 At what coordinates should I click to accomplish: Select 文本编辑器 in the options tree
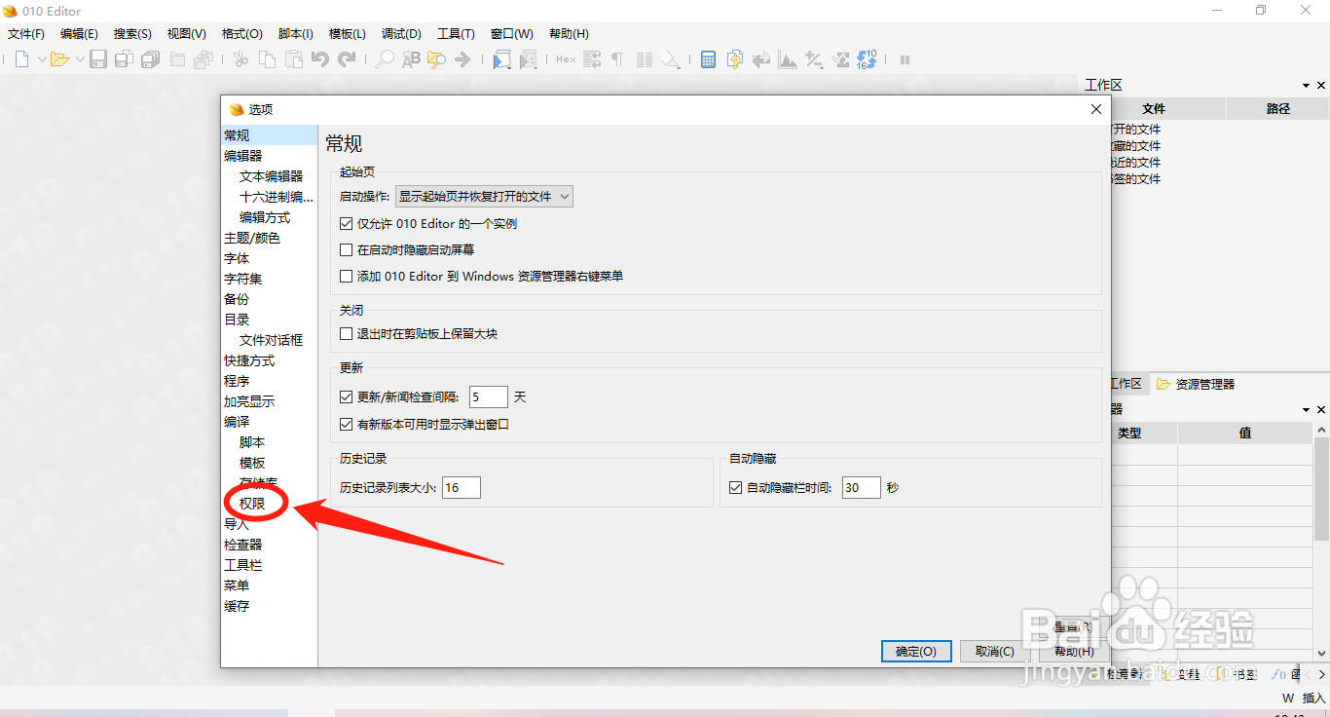point(272,176)
